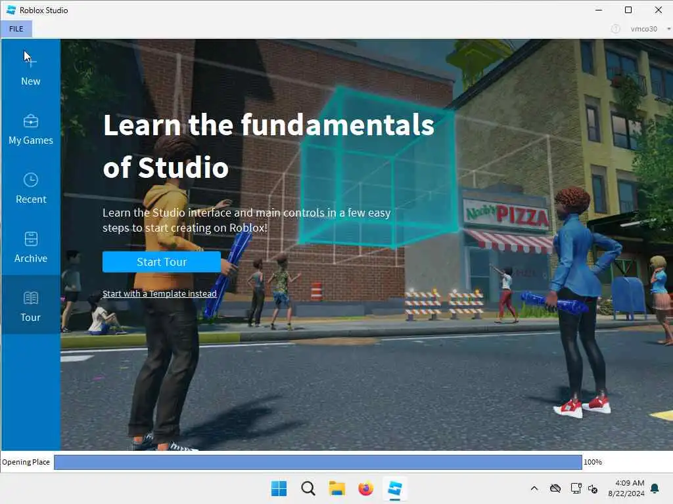
Task: Close the Roblox Studio window
Action: coord(658,10)
